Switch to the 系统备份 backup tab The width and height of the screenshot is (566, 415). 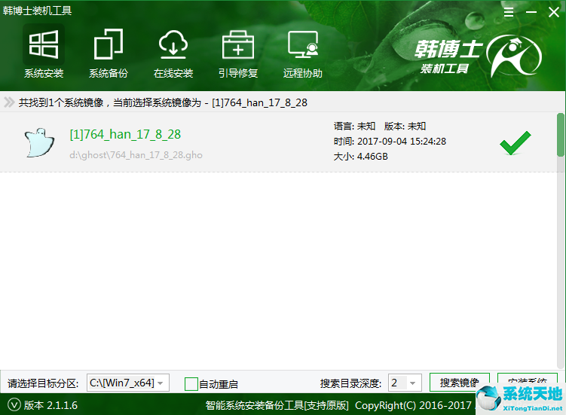click(x=109, y=52)
